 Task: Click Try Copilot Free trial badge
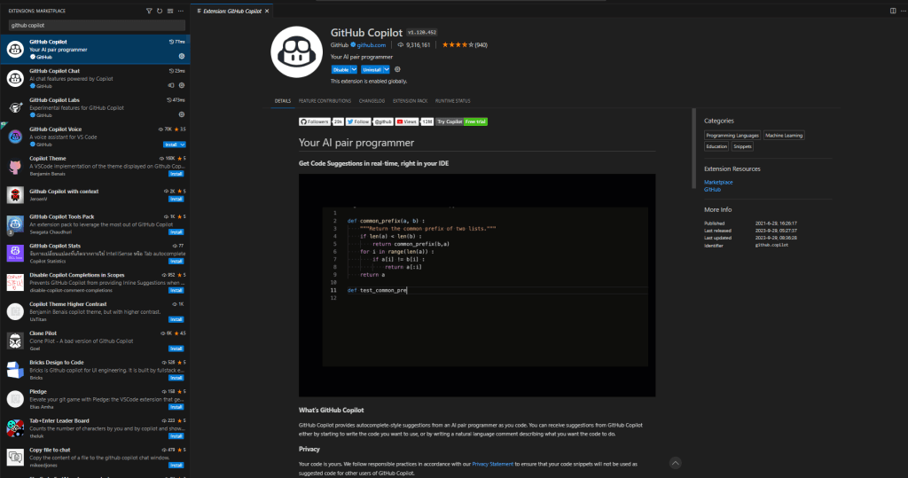pyautogui.click(x=461, y=121)
